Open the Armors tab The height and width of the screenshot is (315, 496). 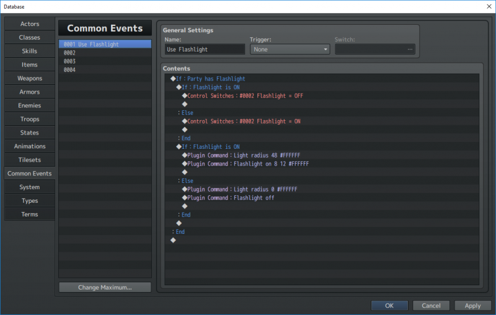click(30, 92)
